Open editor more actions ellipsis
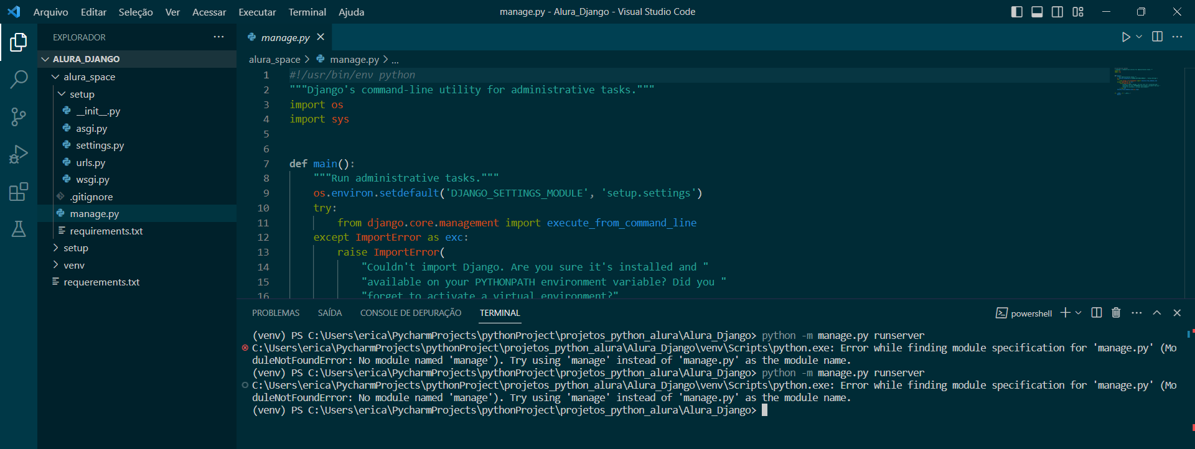The image size is (1195, 449). (x=1177, y=37)
